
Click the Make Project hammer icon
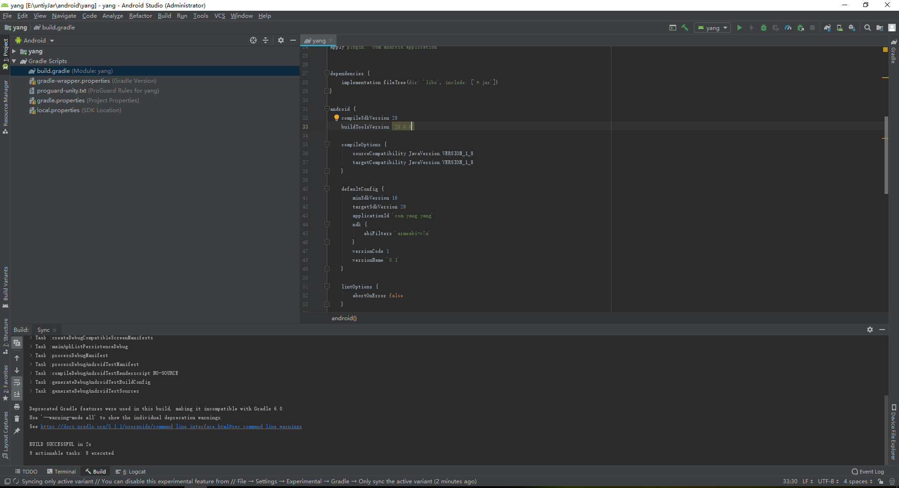685,28
